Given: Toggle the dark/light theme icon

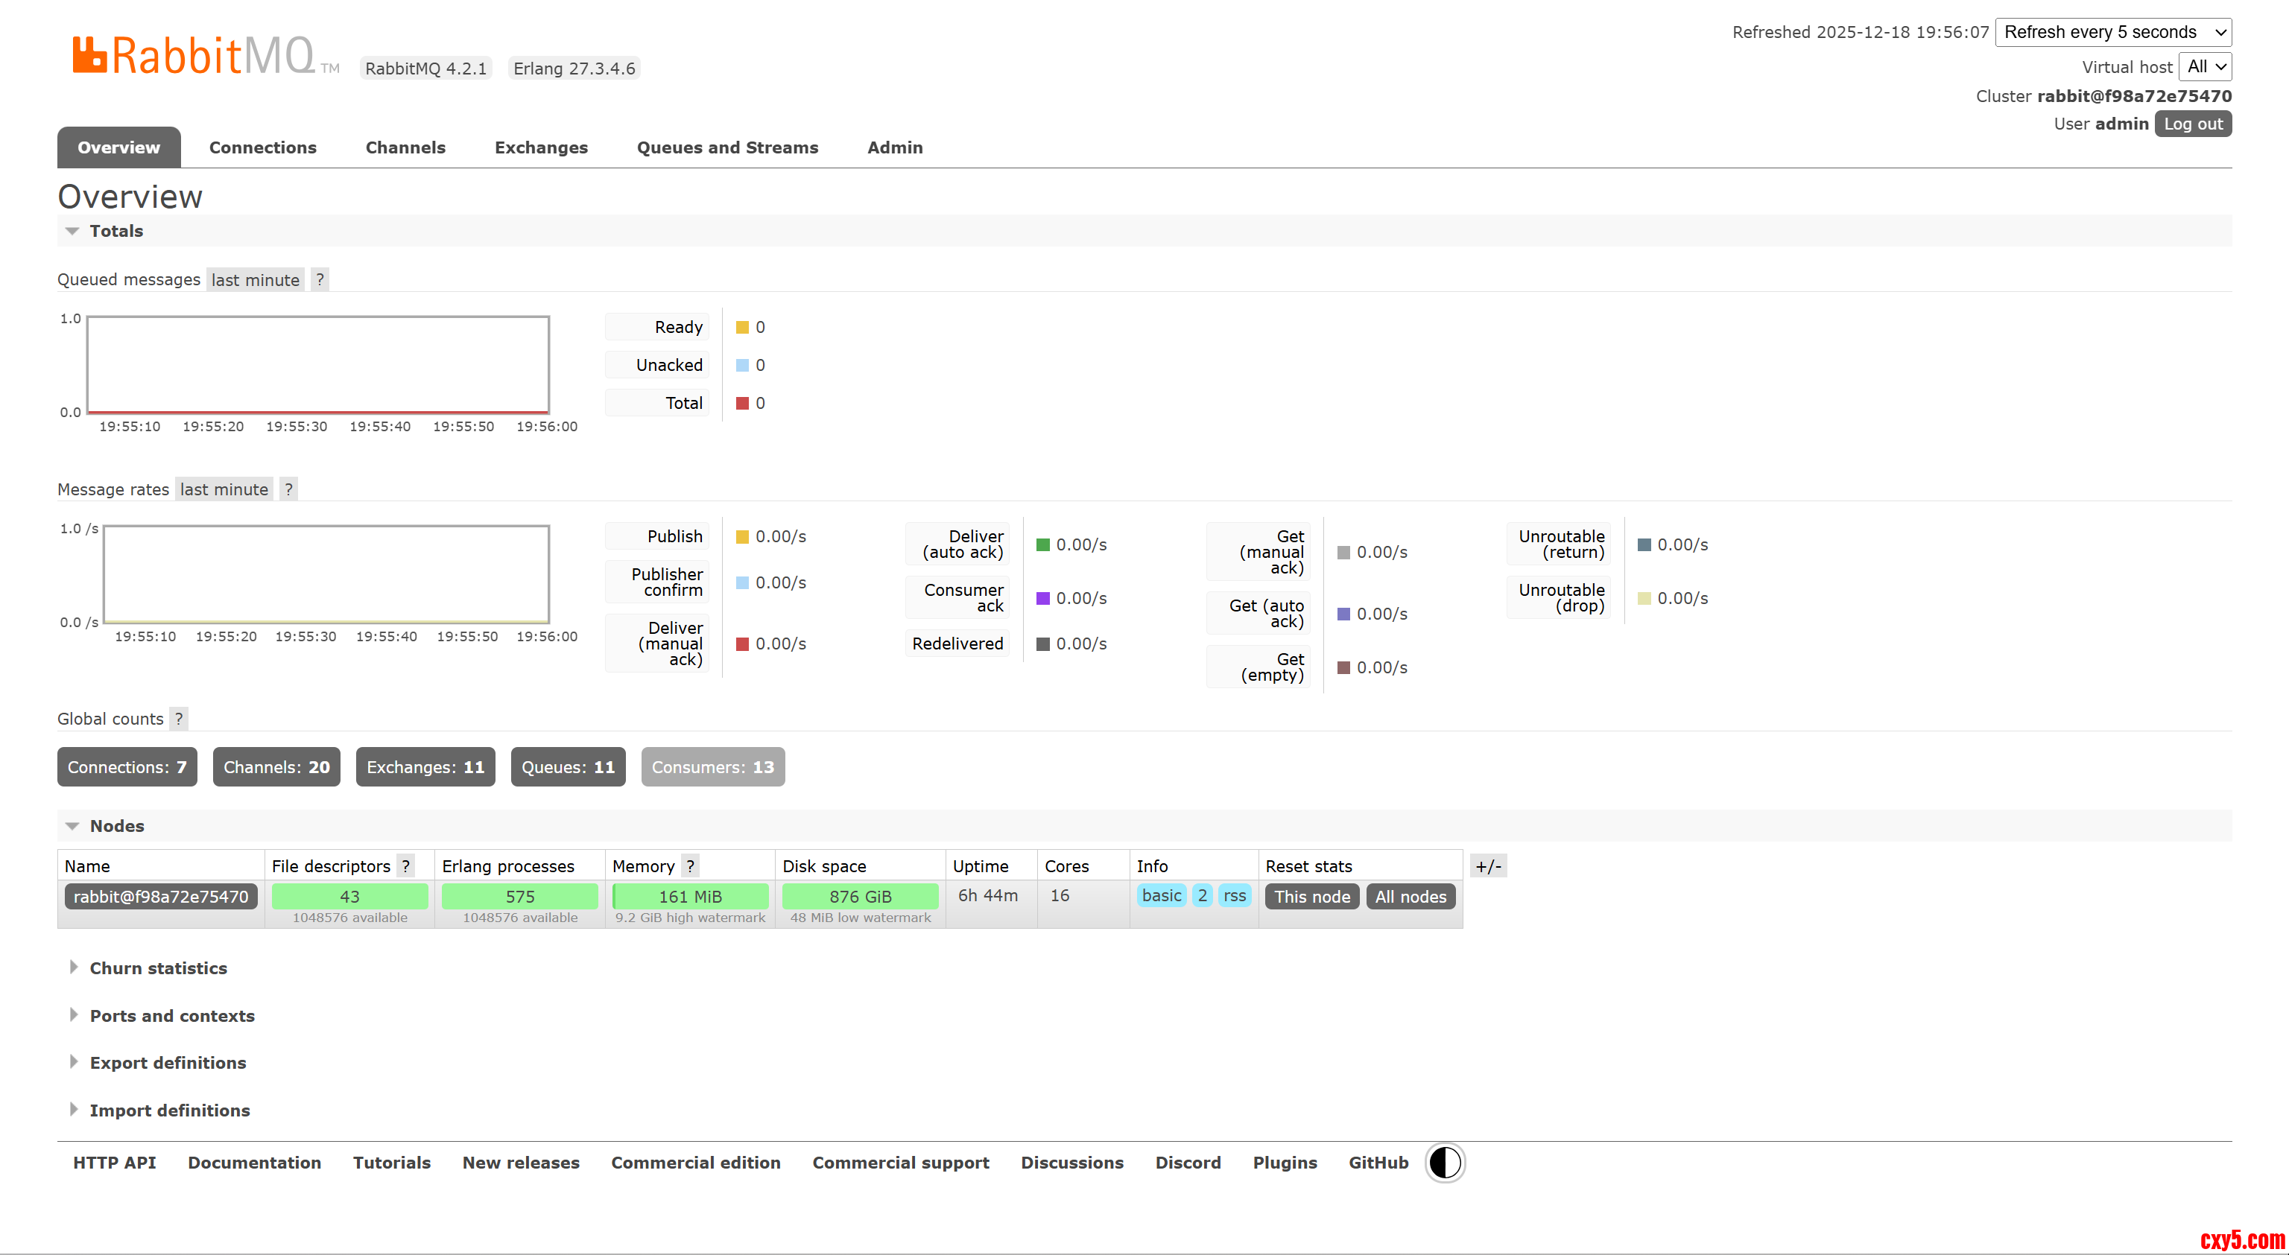Looking at the screenshot, I should (x=1445, y=1163).
